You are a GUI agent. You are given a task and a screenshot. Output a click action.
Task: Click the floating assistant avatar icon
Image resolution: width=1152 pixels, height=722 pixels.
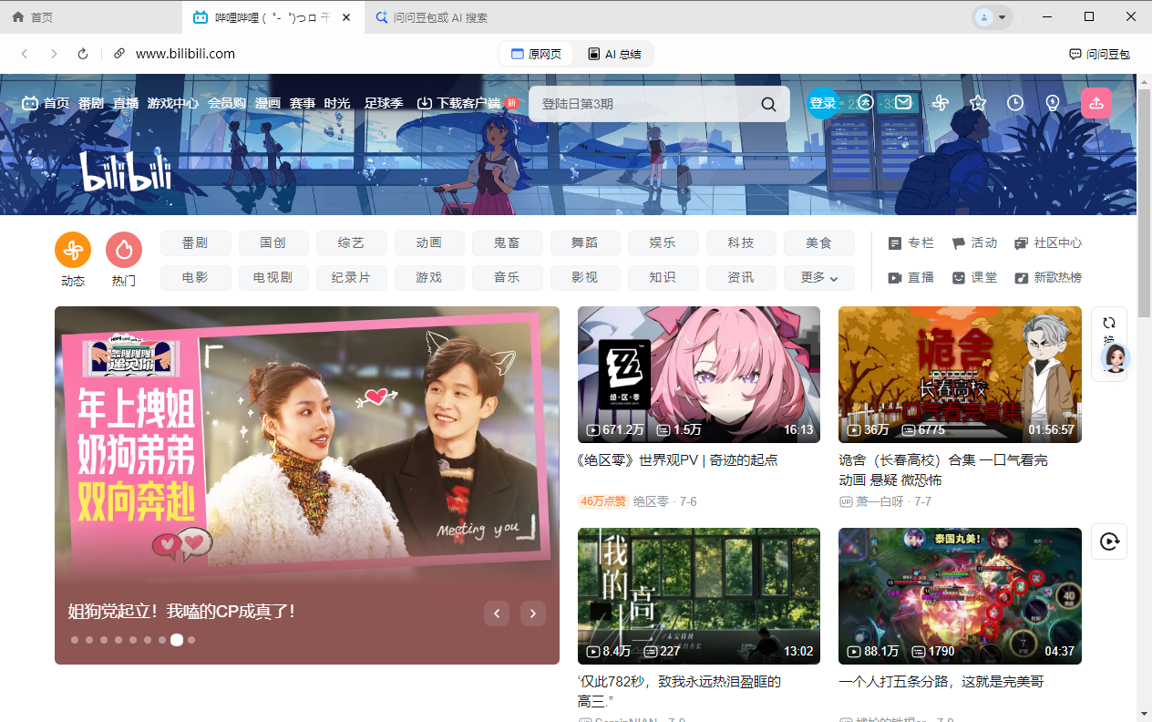[x=1116, y=357]
